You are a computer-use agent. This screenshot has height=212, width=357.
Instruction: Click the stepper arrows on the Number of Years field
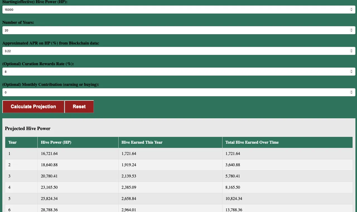(x=351, y=30)
